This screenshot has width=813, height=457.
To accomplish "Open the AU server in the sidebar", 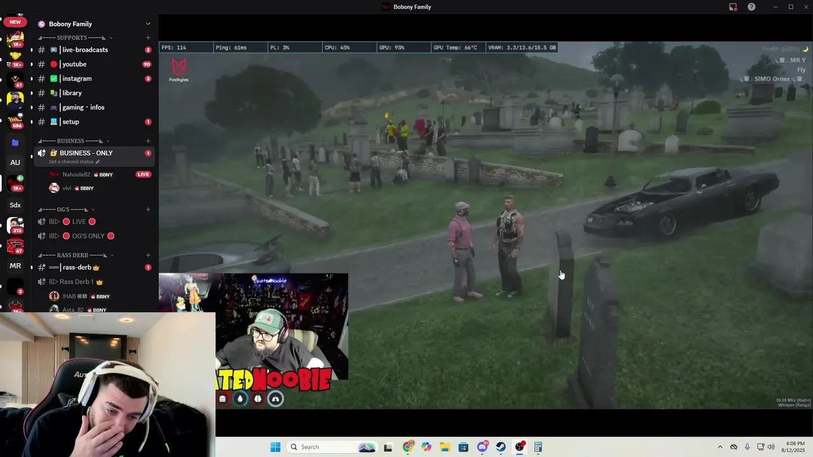I will (15, 162).
